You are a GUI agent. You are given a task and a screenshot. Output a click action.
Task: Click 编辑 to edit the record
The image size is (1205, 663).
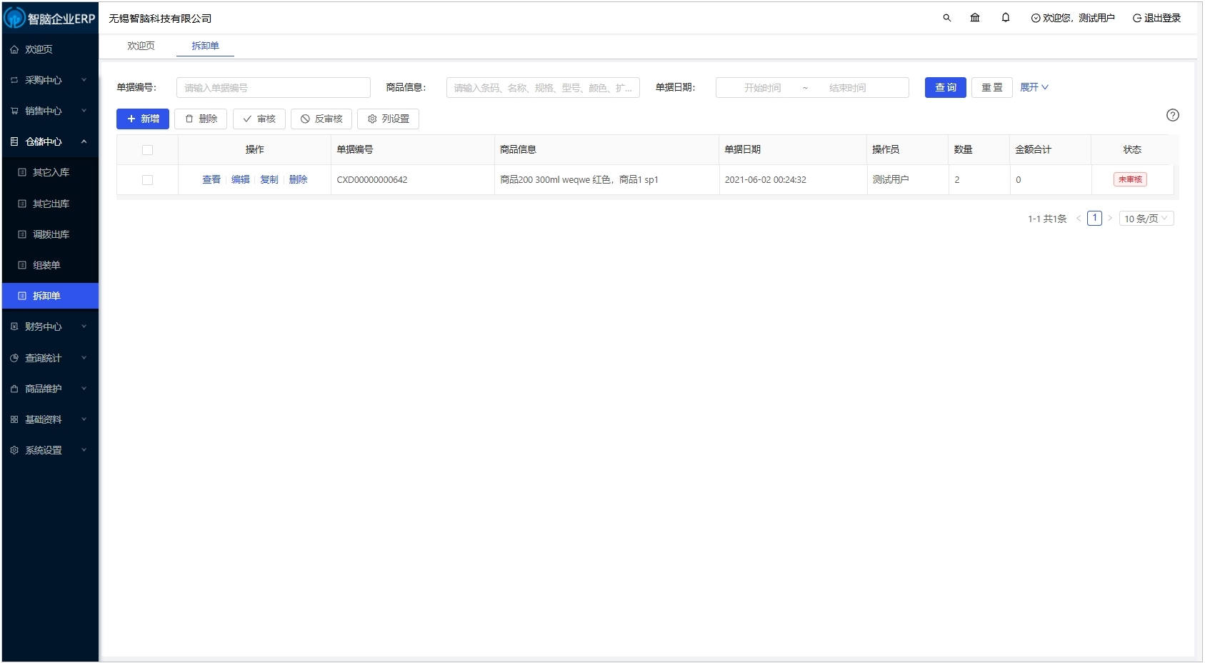point(240,179)
